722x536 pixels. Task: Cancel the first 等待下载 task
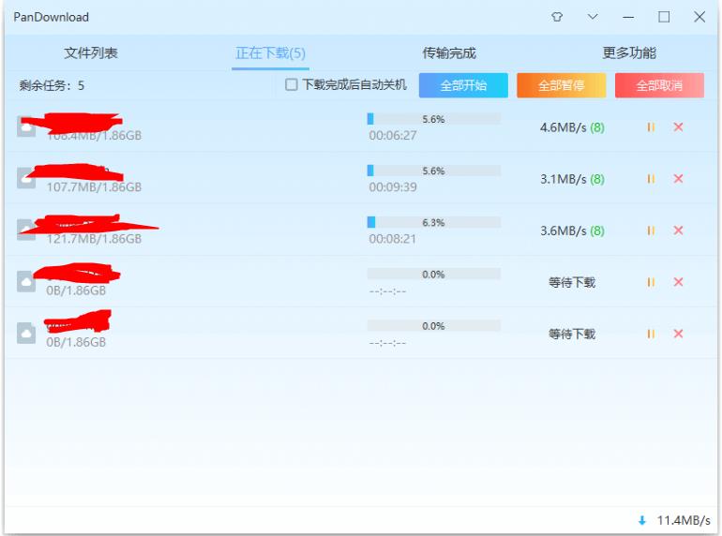(x=678, y=282)
